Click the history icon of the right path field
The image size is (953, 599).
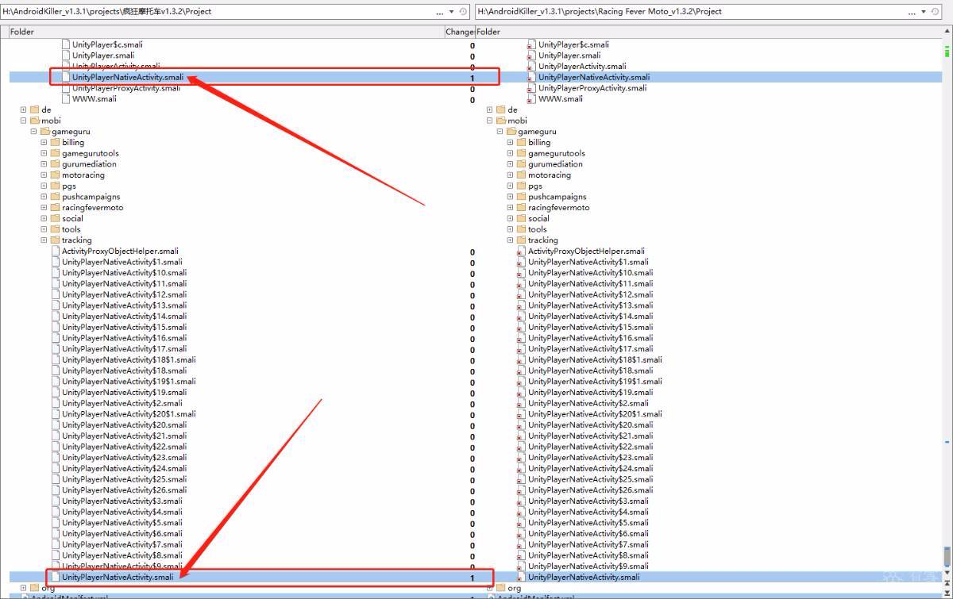(936, 12)
